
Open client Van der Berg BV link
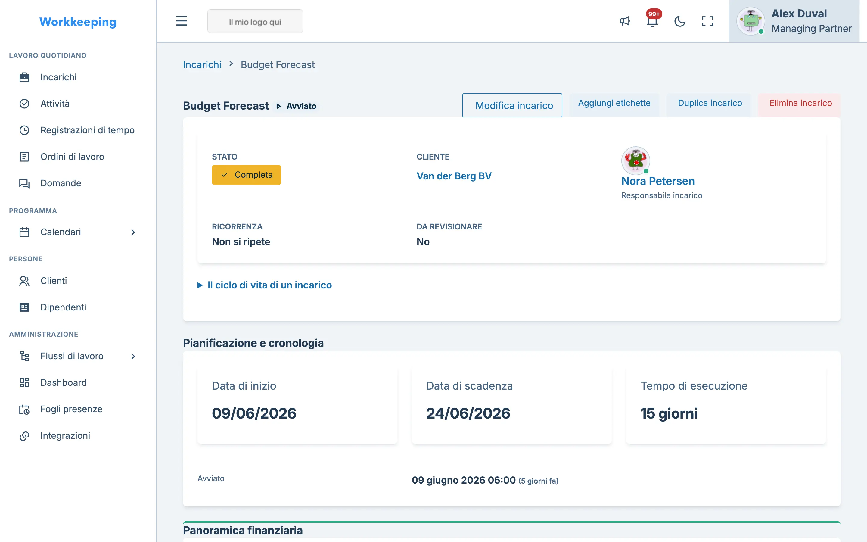pos(454,176)
